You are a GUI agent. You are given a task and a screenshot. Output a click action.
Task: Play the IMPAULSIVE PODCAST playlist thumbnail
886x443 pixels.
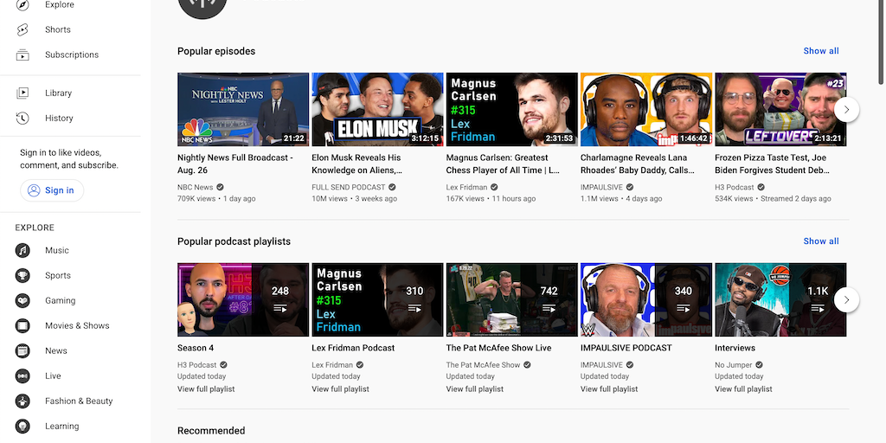coord(646,299)
